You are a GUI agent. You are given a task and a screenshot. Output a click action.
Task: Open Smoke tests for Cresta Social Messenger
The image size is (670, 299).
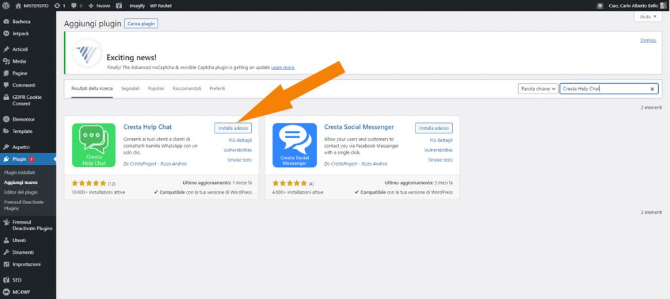(x=440, y=160)
